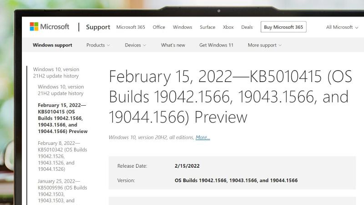Open the Windows support link
The height and width of the screenshot is (205, 364).
click(x=52, y=45)
